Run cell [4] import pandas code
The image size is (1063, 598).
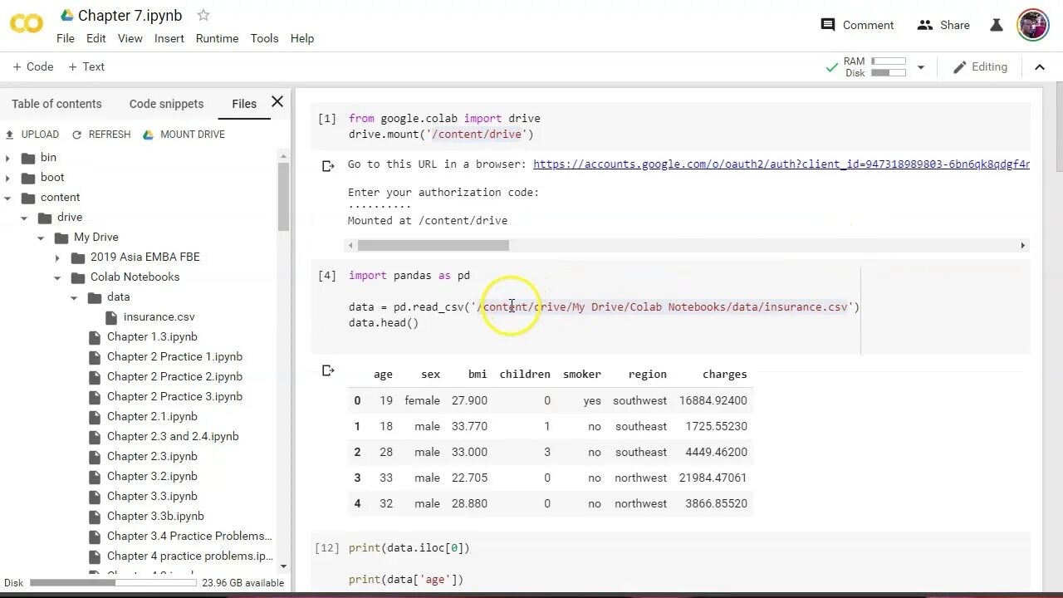coord(327,276)
